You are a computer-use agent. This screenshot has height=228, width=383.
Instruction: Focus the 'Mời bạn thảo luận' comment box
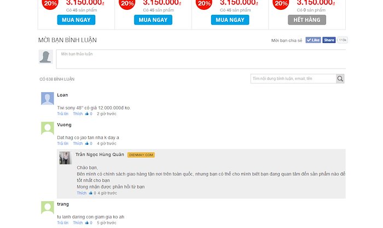click(201, 59)
